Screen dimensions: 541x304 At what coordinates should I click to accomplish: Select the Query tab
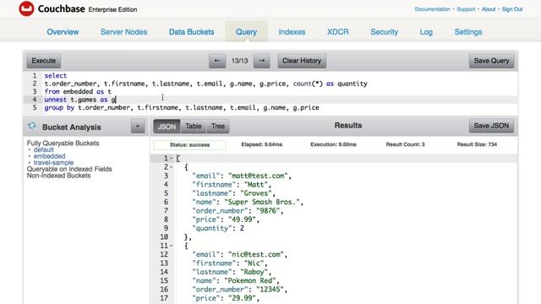[246, 32]
